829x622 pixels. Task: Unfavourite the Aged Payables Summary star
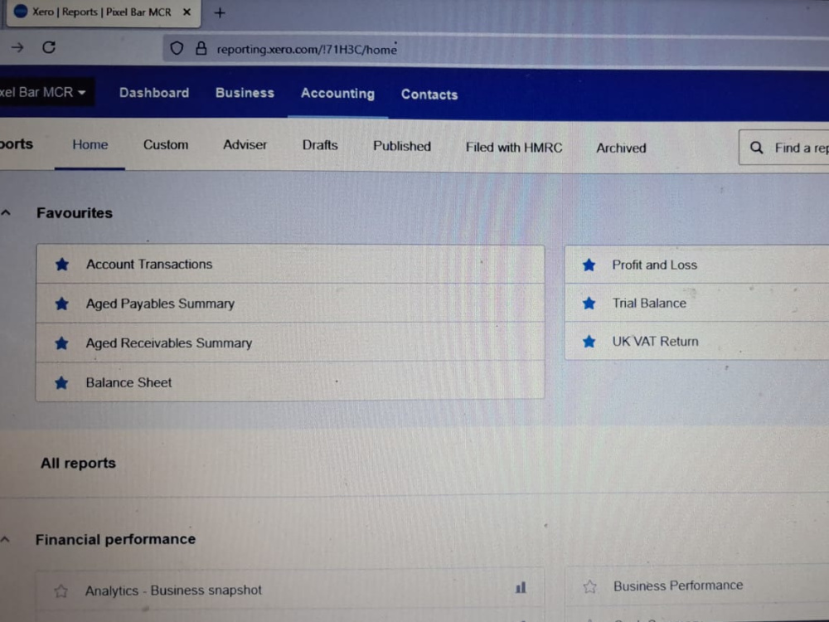pyautogui.click(x=62, y=304)
